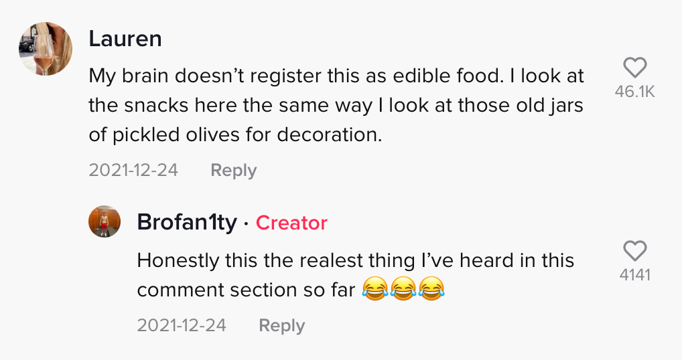
Task: Open Brofan1ty's small profile avatar
Action: tap(105, 221)
